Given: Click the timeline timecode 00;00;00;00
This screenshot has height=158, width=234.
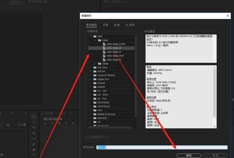Looking at the screenshot, I should 53,119.
